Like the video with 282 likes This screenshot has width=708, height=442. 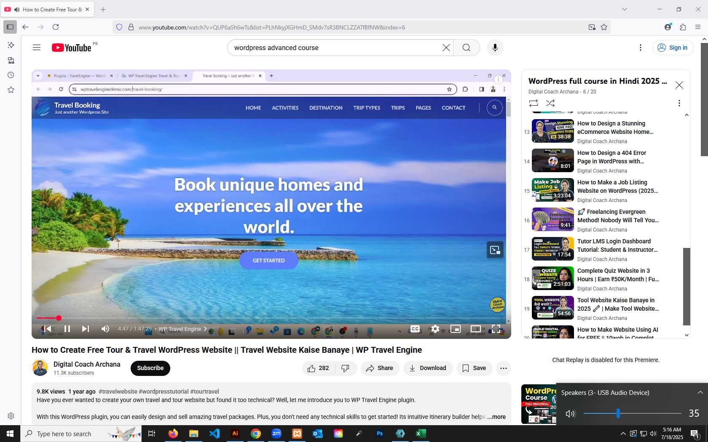tap(318, 368)
